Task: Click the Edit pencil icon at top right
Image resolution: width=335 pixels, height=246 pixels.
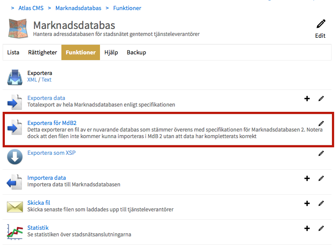Action: [321, 25]
